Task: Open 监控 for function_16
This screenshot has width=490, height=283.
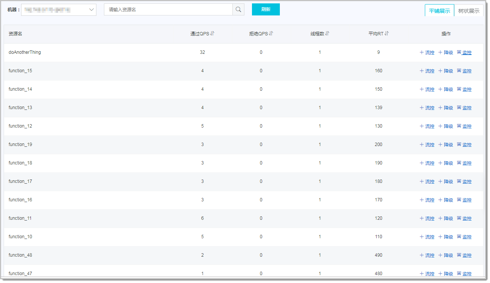Action: click(464, 200)
